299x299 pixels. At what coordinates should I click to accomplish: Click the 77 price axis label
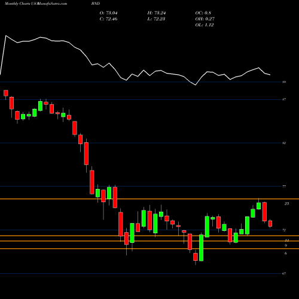tap(284, 187)
